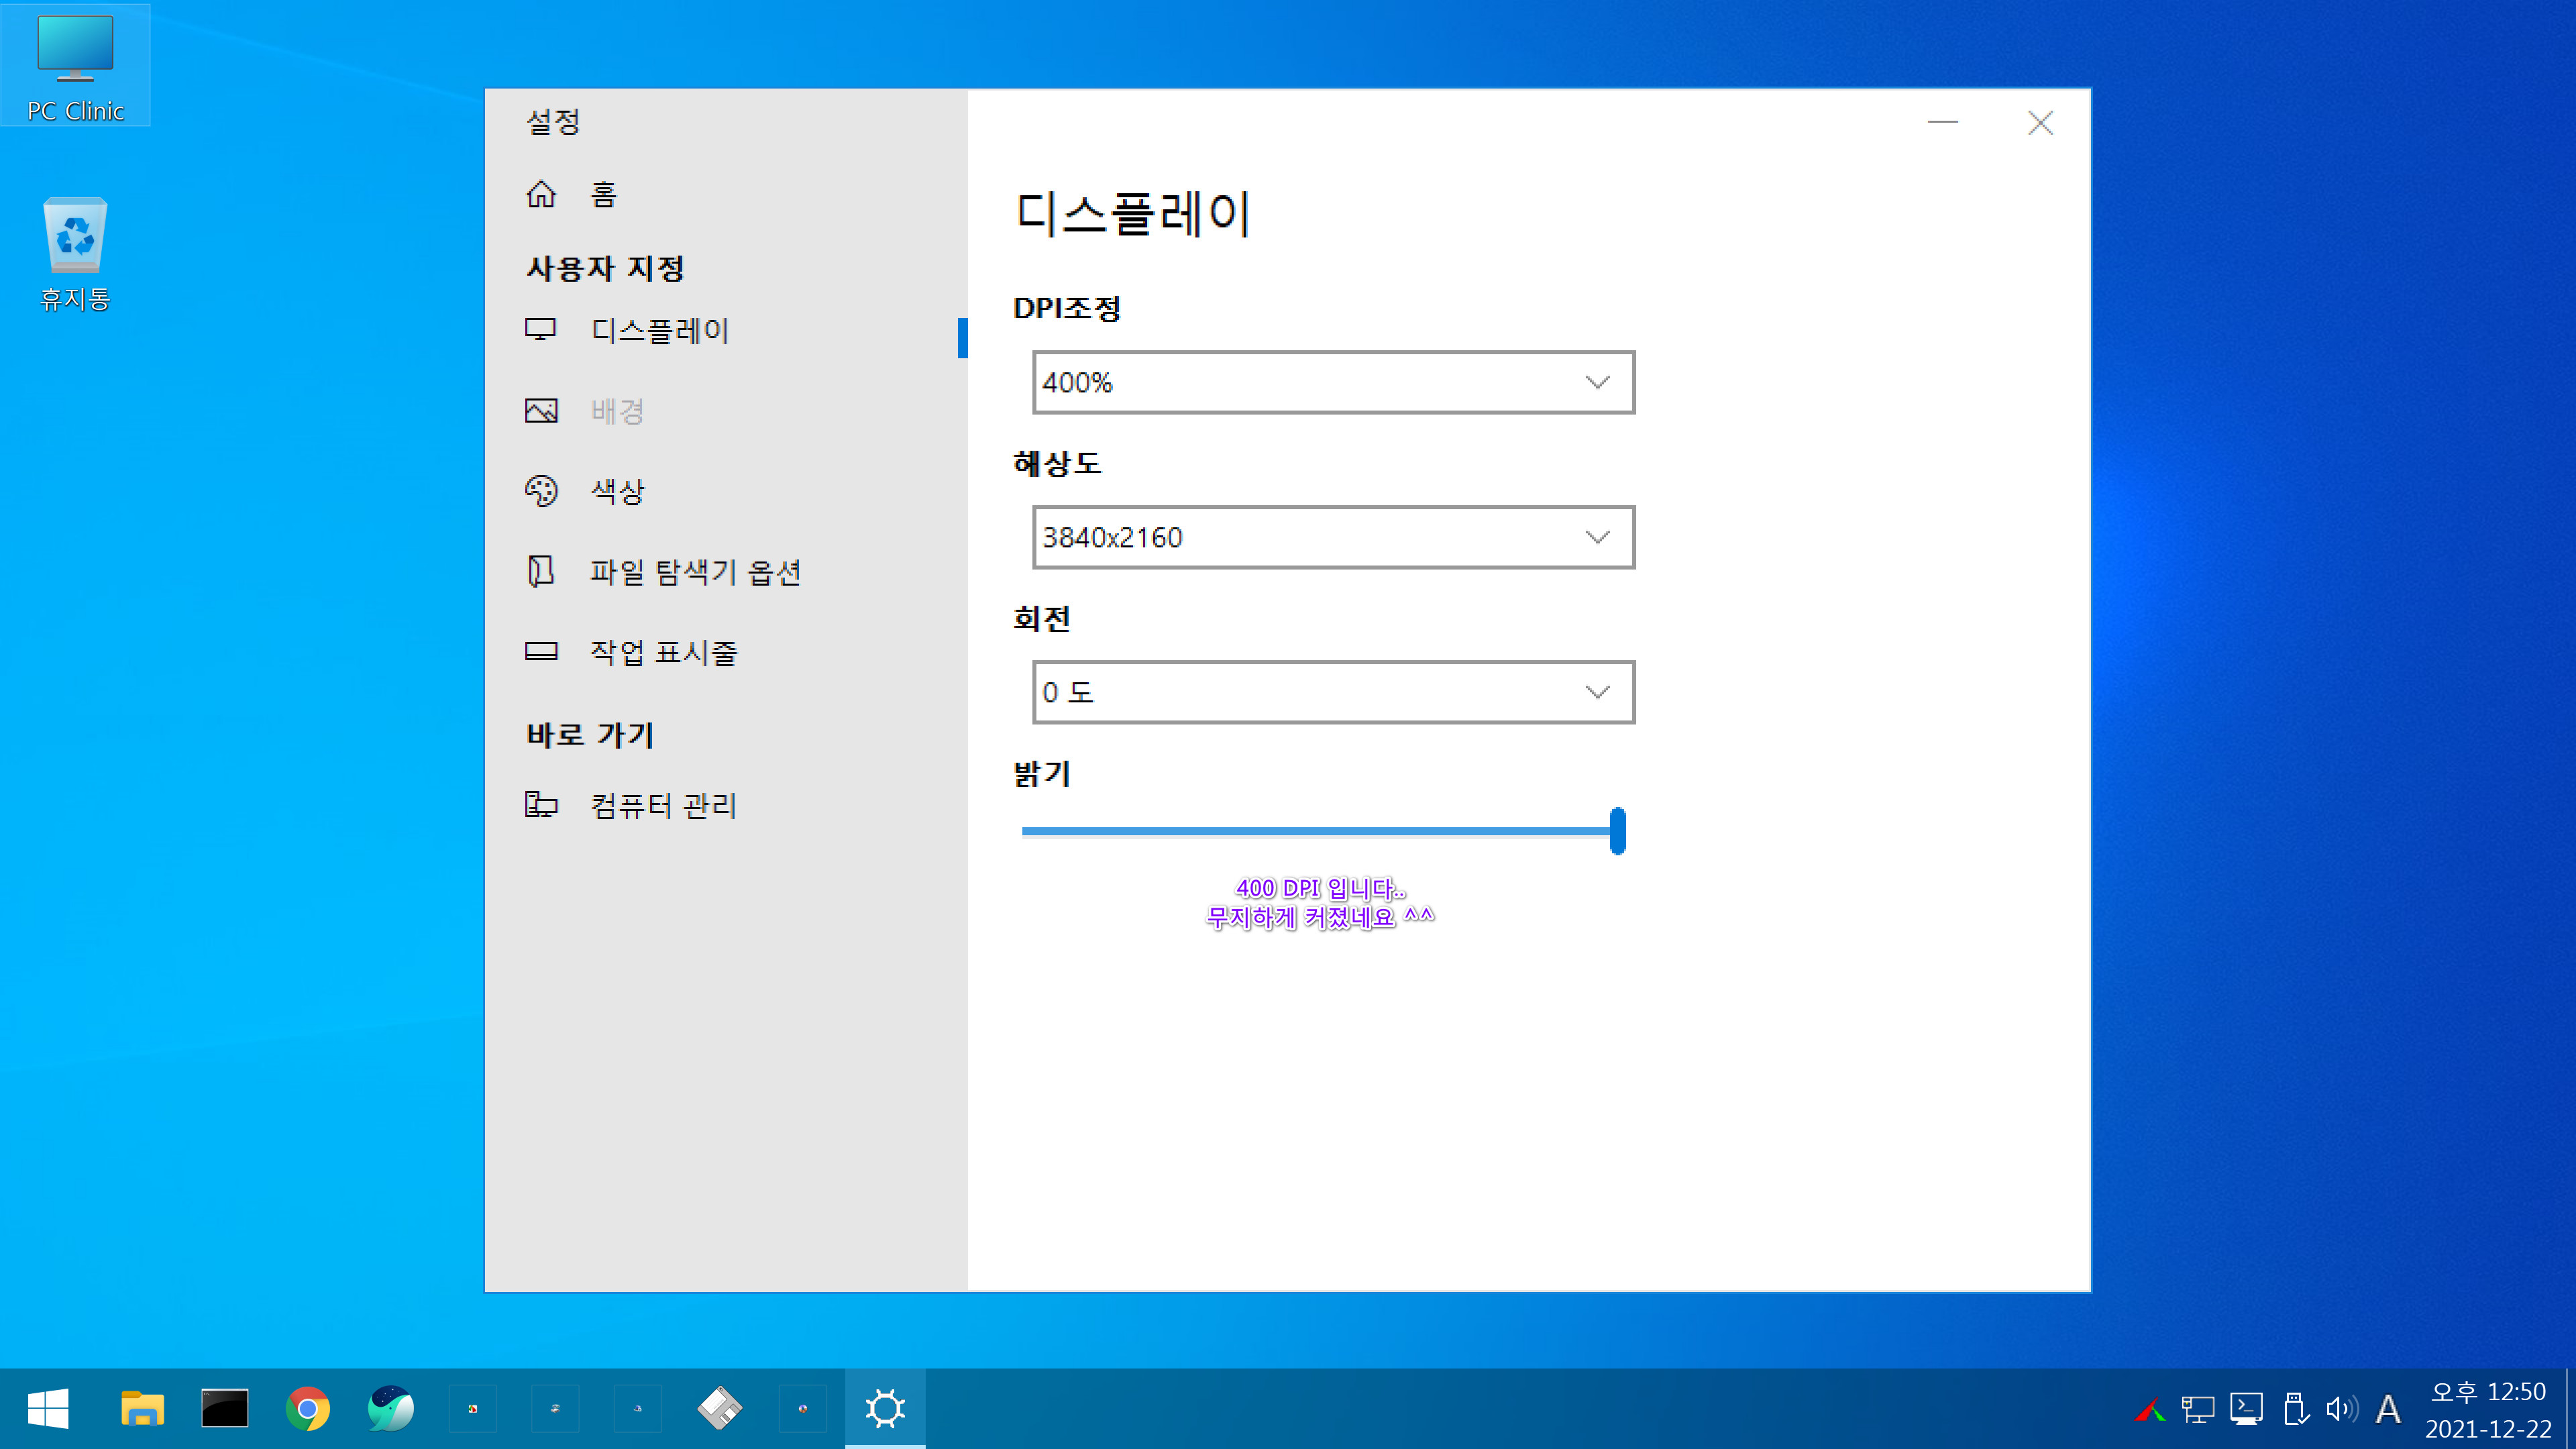The width and height of the screenshot is (2576, 1449).
Task: Open the command prompt taskbar icon
Action: [x=225, y=1408]
